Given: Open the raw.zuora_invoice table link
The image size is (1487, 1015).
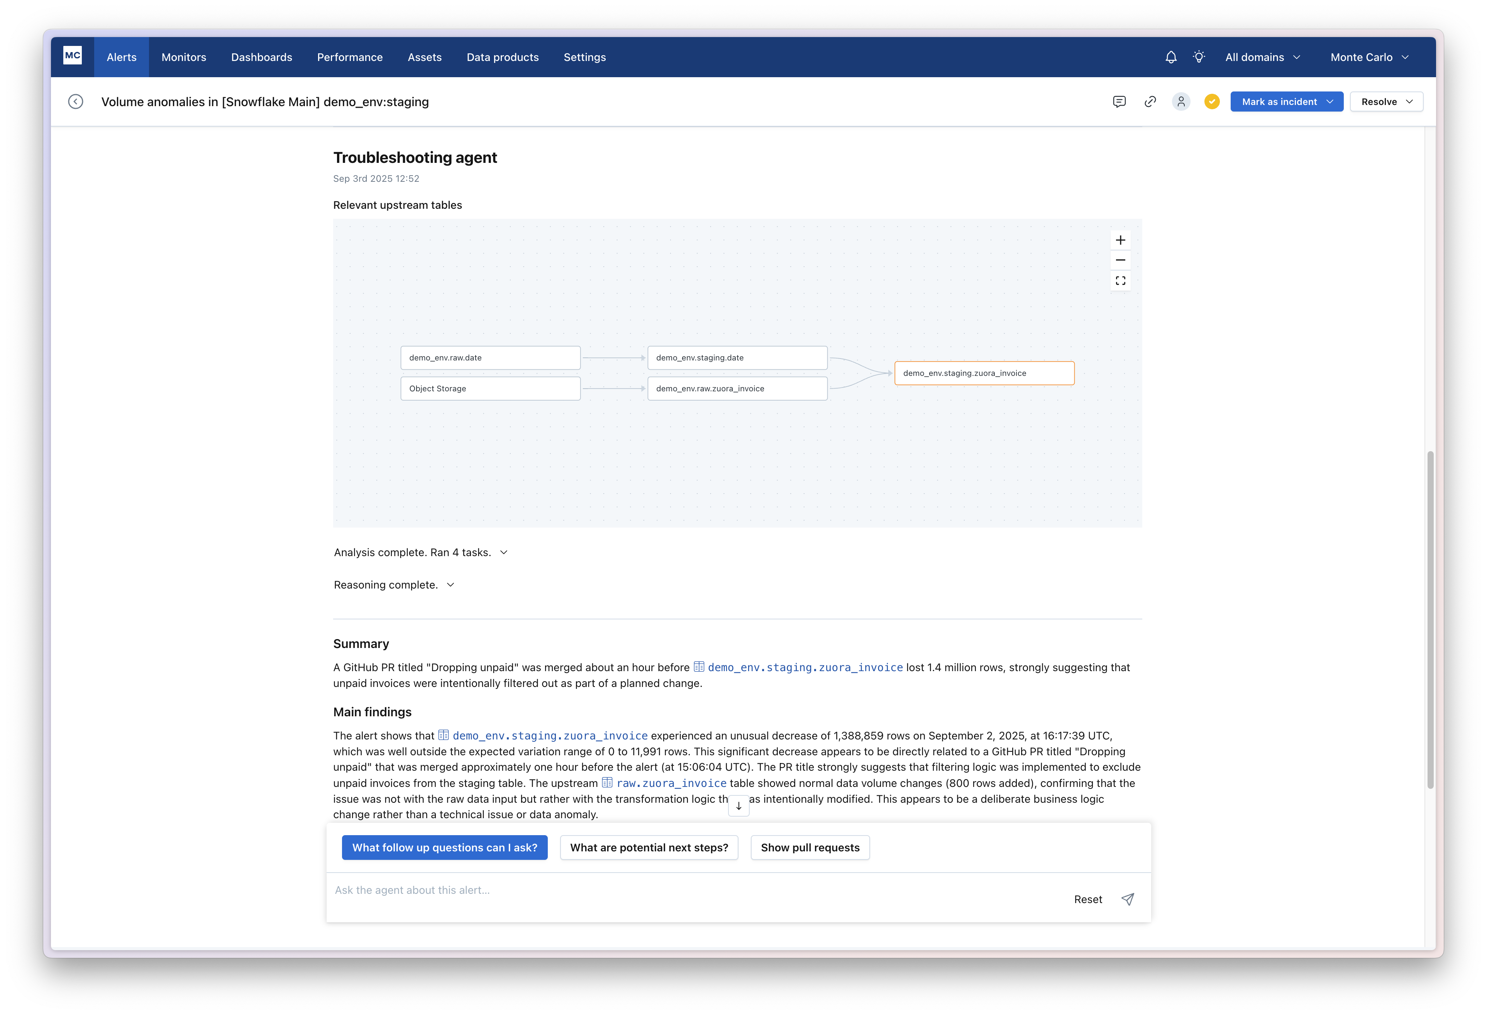Looking at the screenshot, I should tap(671, 783).
